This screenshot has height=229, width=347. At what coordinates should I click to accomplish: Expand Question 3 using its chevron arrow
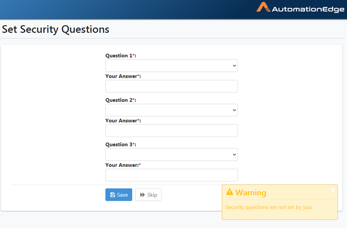click(x=234, y=154)
